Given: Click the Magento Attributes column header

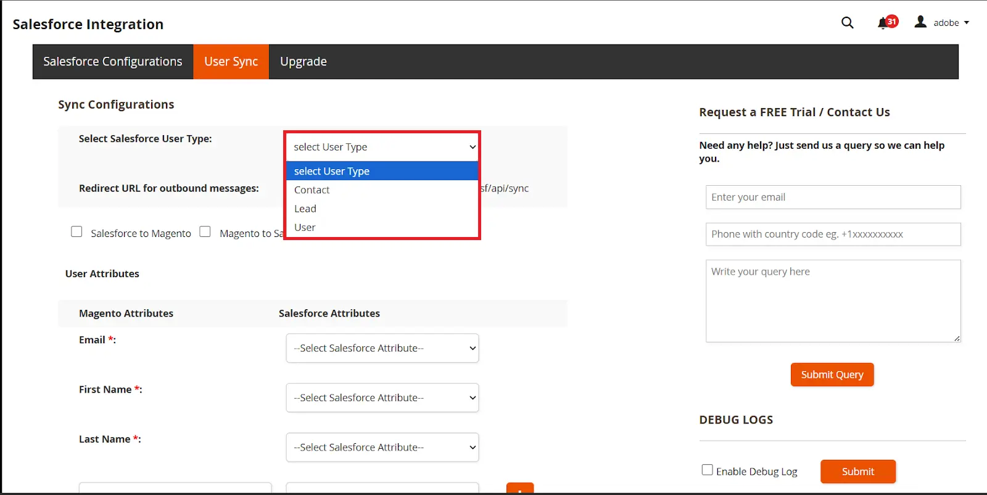Looking at the screenshot, I should 126,313.
